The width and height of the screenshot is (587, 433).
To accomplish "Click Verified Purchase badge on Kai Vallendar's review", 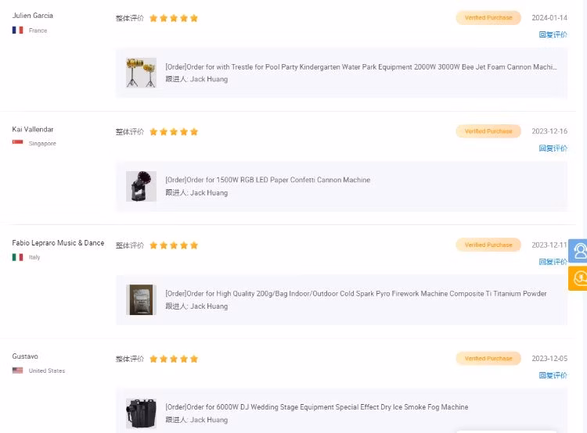I will pyautogui.click(x=488, y=131).
